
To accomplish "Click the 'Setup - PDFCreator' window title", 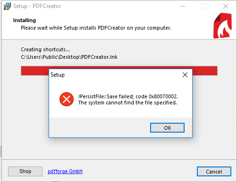I will tap(37, 6).
